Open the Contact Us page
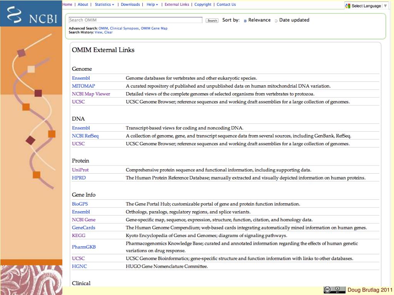This screenshot has height=295, width=394. coord(226,5)
